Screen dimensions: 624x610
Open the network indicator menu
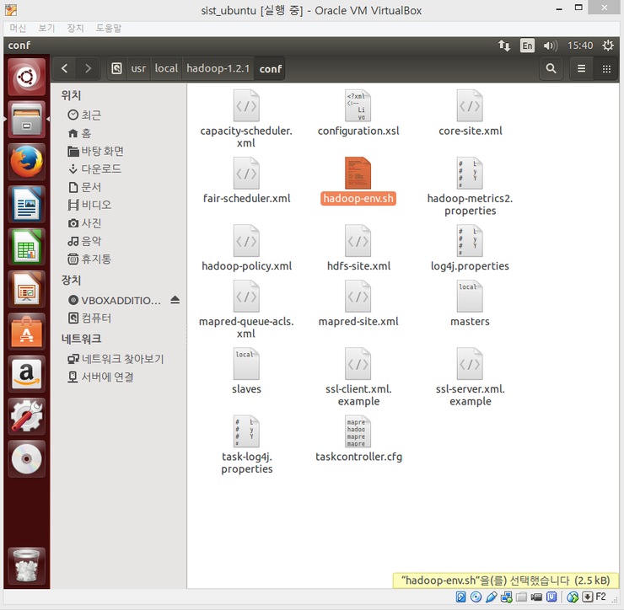[x=505, y=45]
